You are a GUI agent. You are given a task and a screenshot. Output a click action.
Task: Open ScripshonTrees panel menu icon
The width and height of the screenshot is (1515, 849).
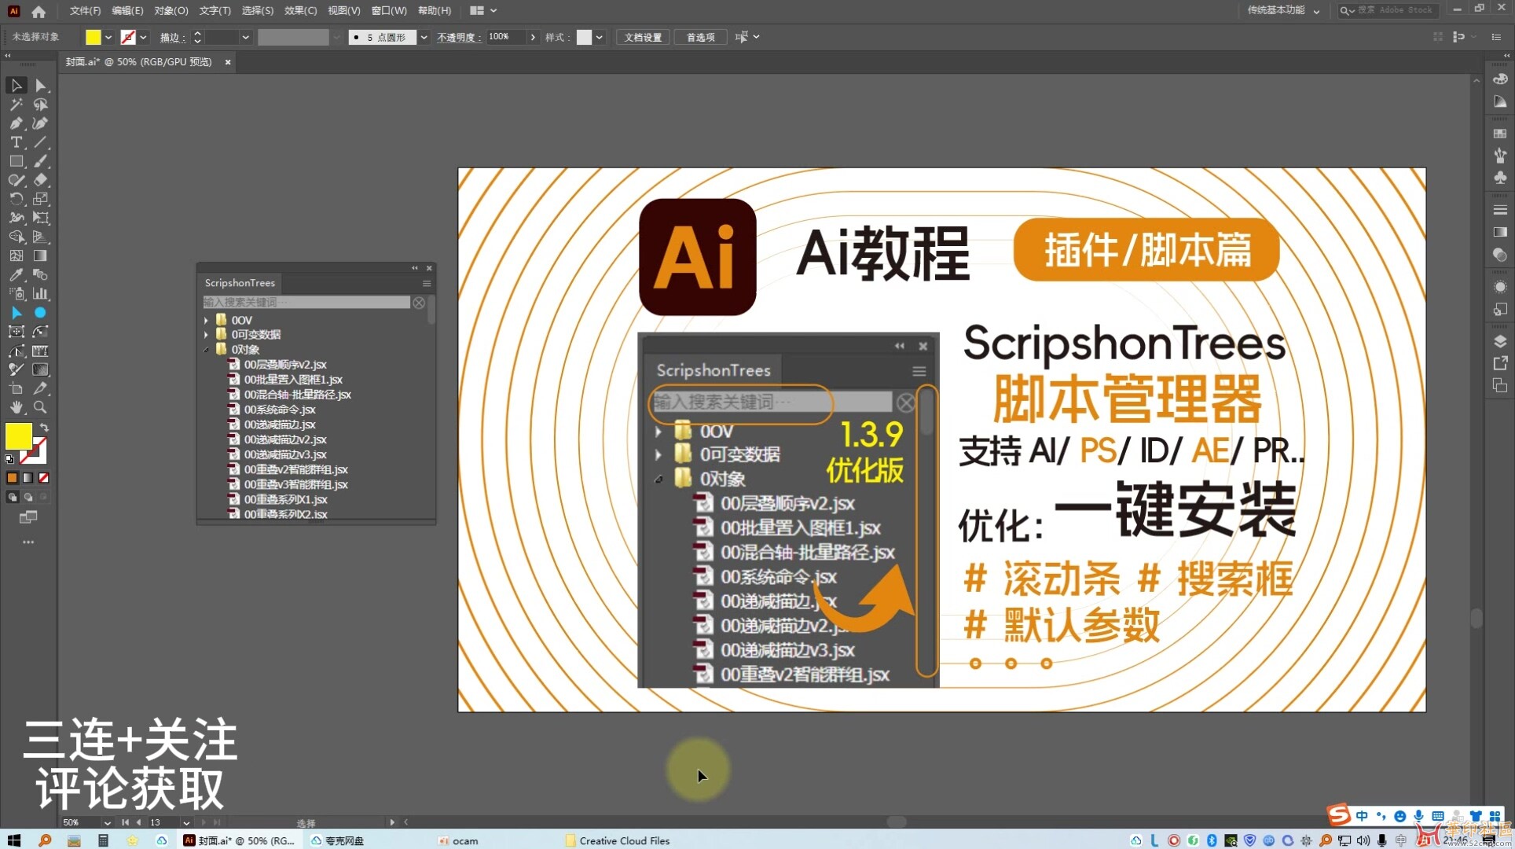pyautogui.click(x=427, y=284)
